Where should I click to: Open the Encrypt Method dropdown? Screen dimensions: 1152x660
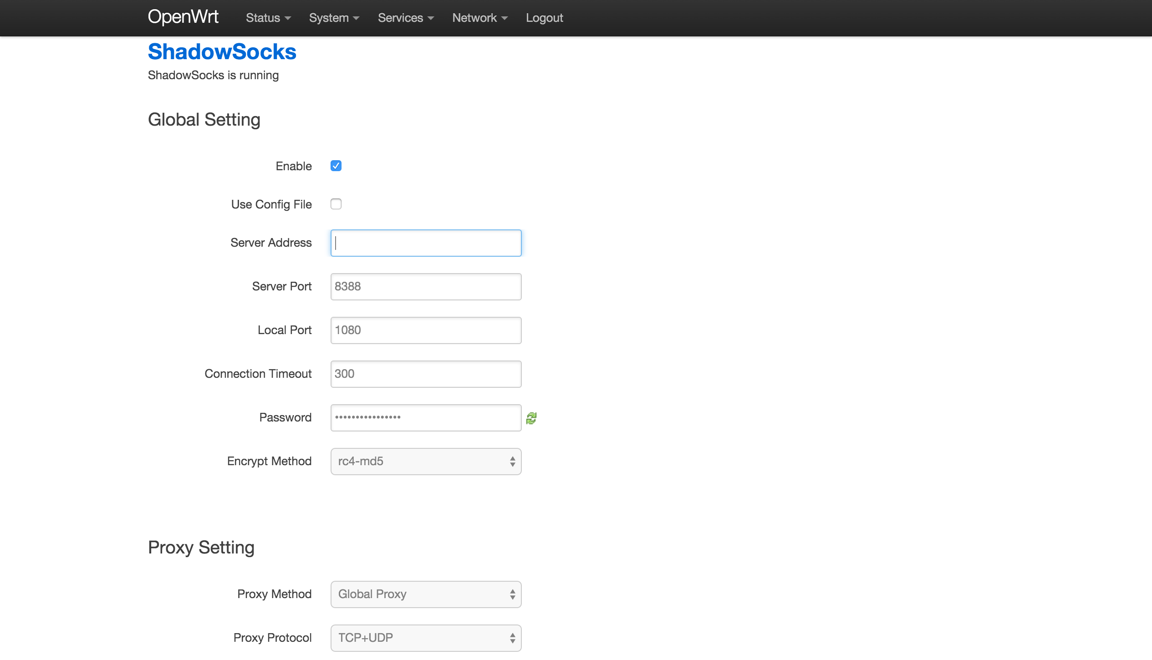426,462
